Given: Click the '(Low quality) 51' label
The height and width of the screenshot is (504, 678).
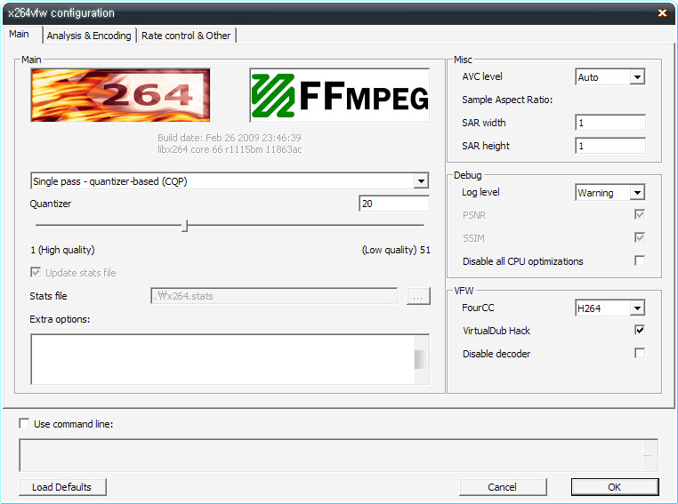Looking at the screenshot, I should click(x=396, y=250).
